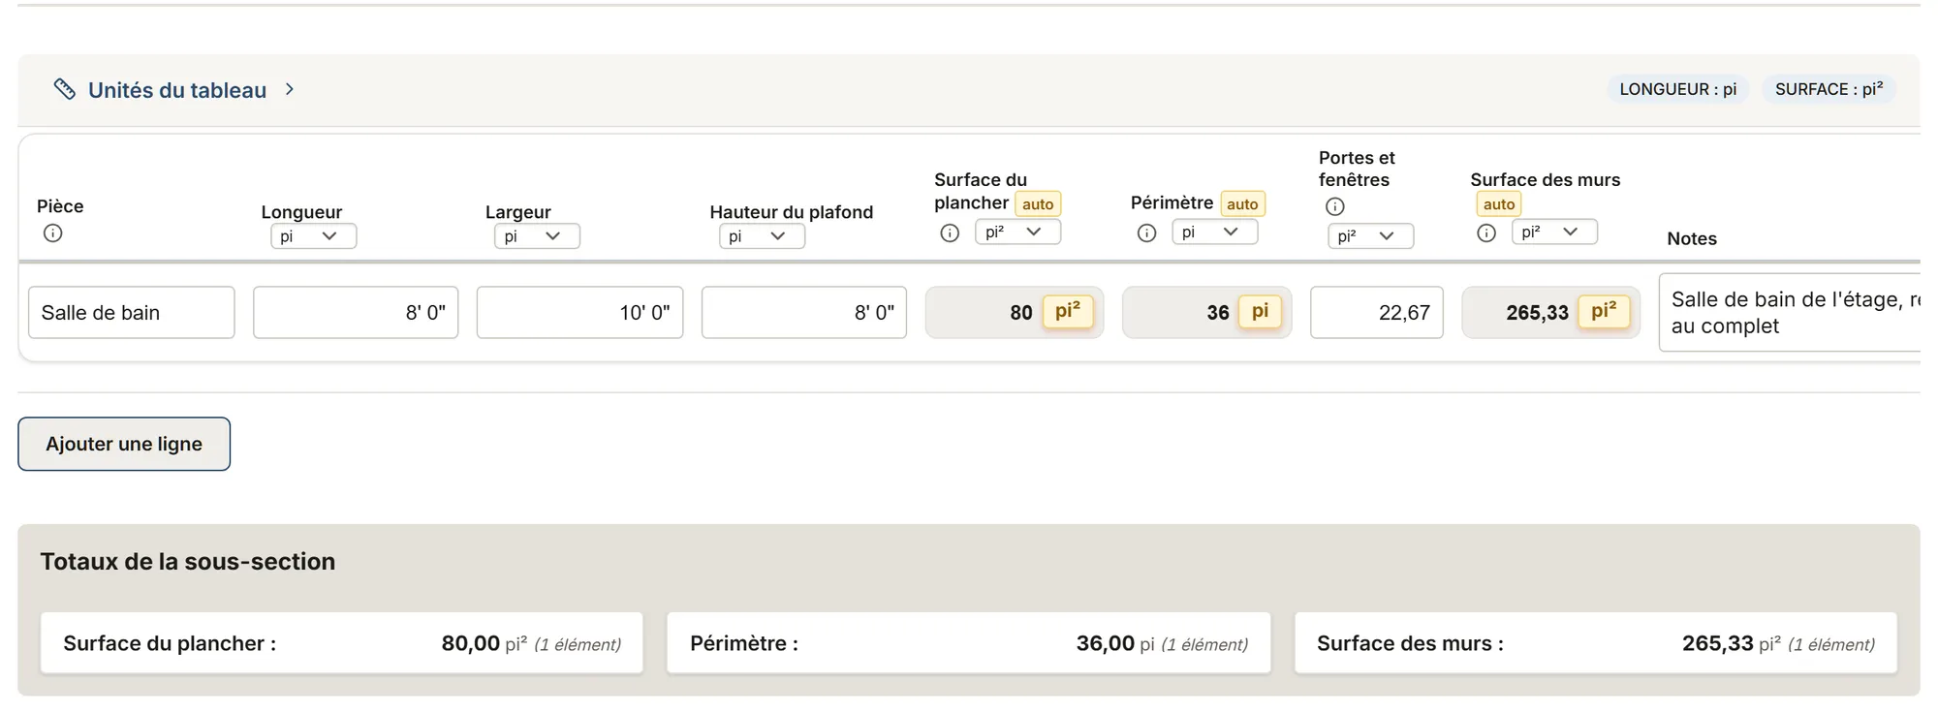
Task: Click the Ajouter une ligne button
Action: [x=124, y=444]
